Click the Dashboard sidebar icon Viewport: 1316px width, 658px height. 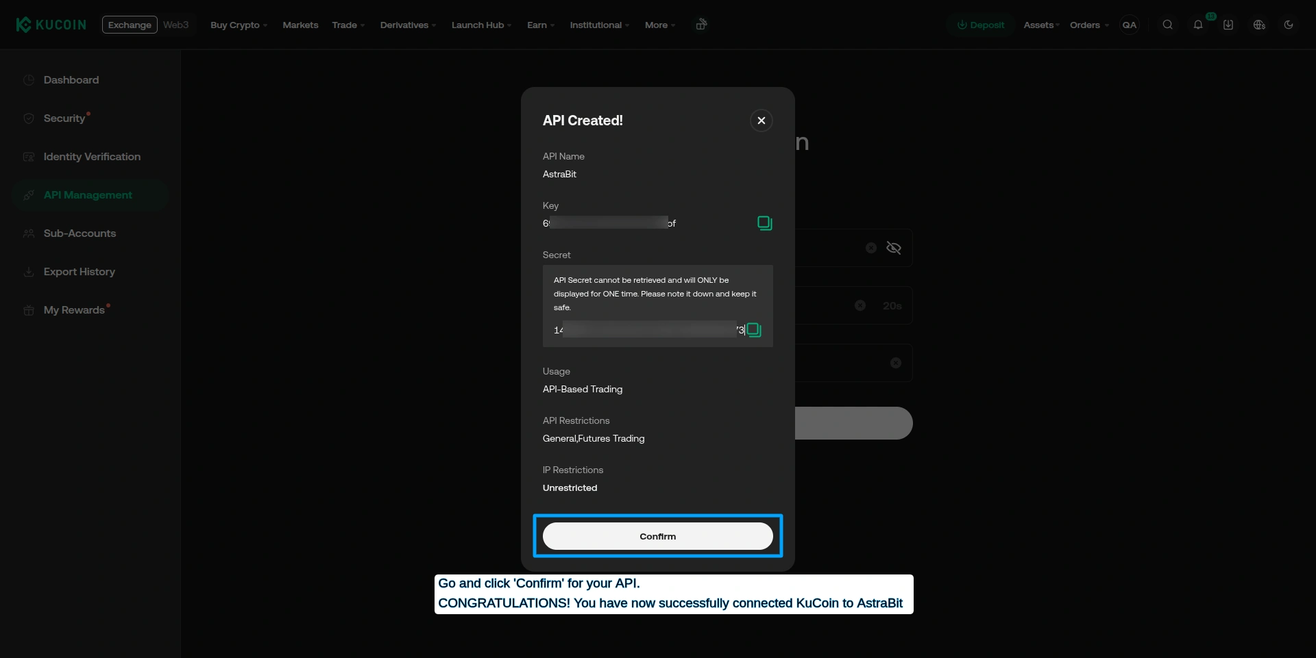[x=29, y=80]
